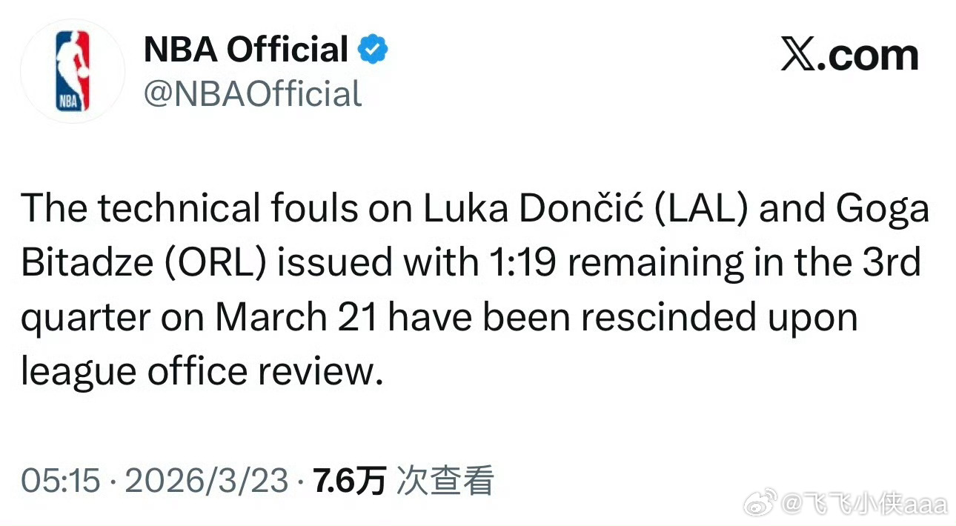Select the tweet body text paragraph
Screen dimensions: 956x526
pos(474,289)
